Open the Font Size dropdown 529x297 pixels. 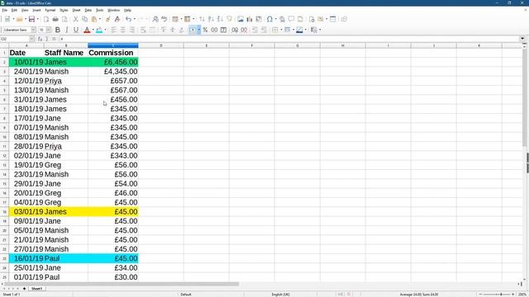[49, 30]
